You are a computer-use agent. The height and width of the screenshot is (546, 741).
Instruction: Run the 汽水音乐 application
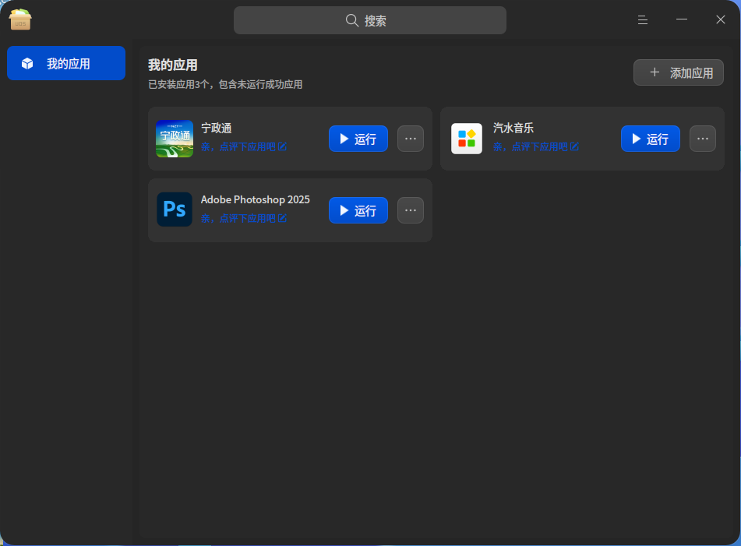click(x=651, y=139)
